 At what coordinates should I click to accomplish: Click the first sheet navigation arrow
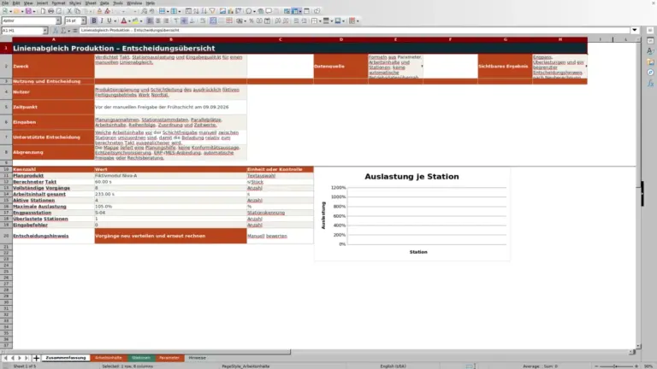pos(5,358)
